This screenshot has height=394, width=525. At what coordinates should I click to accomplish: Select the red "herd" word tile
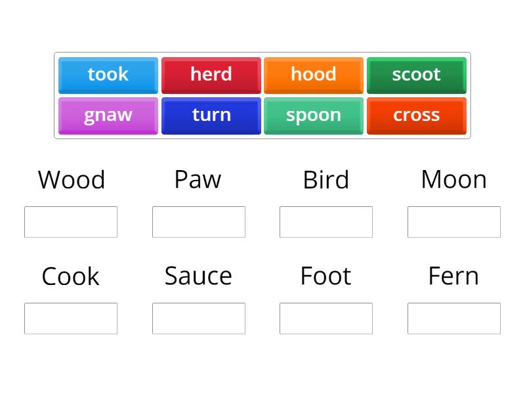click(x=211, y=75)
